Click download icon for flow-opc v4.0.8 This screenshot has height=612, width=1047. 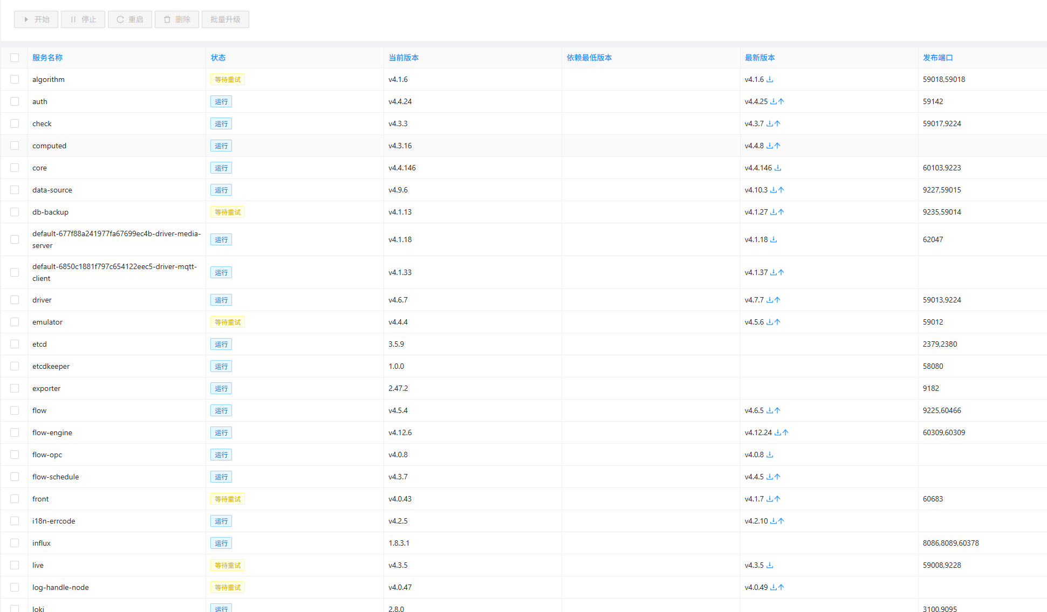(x=770, y=455)
